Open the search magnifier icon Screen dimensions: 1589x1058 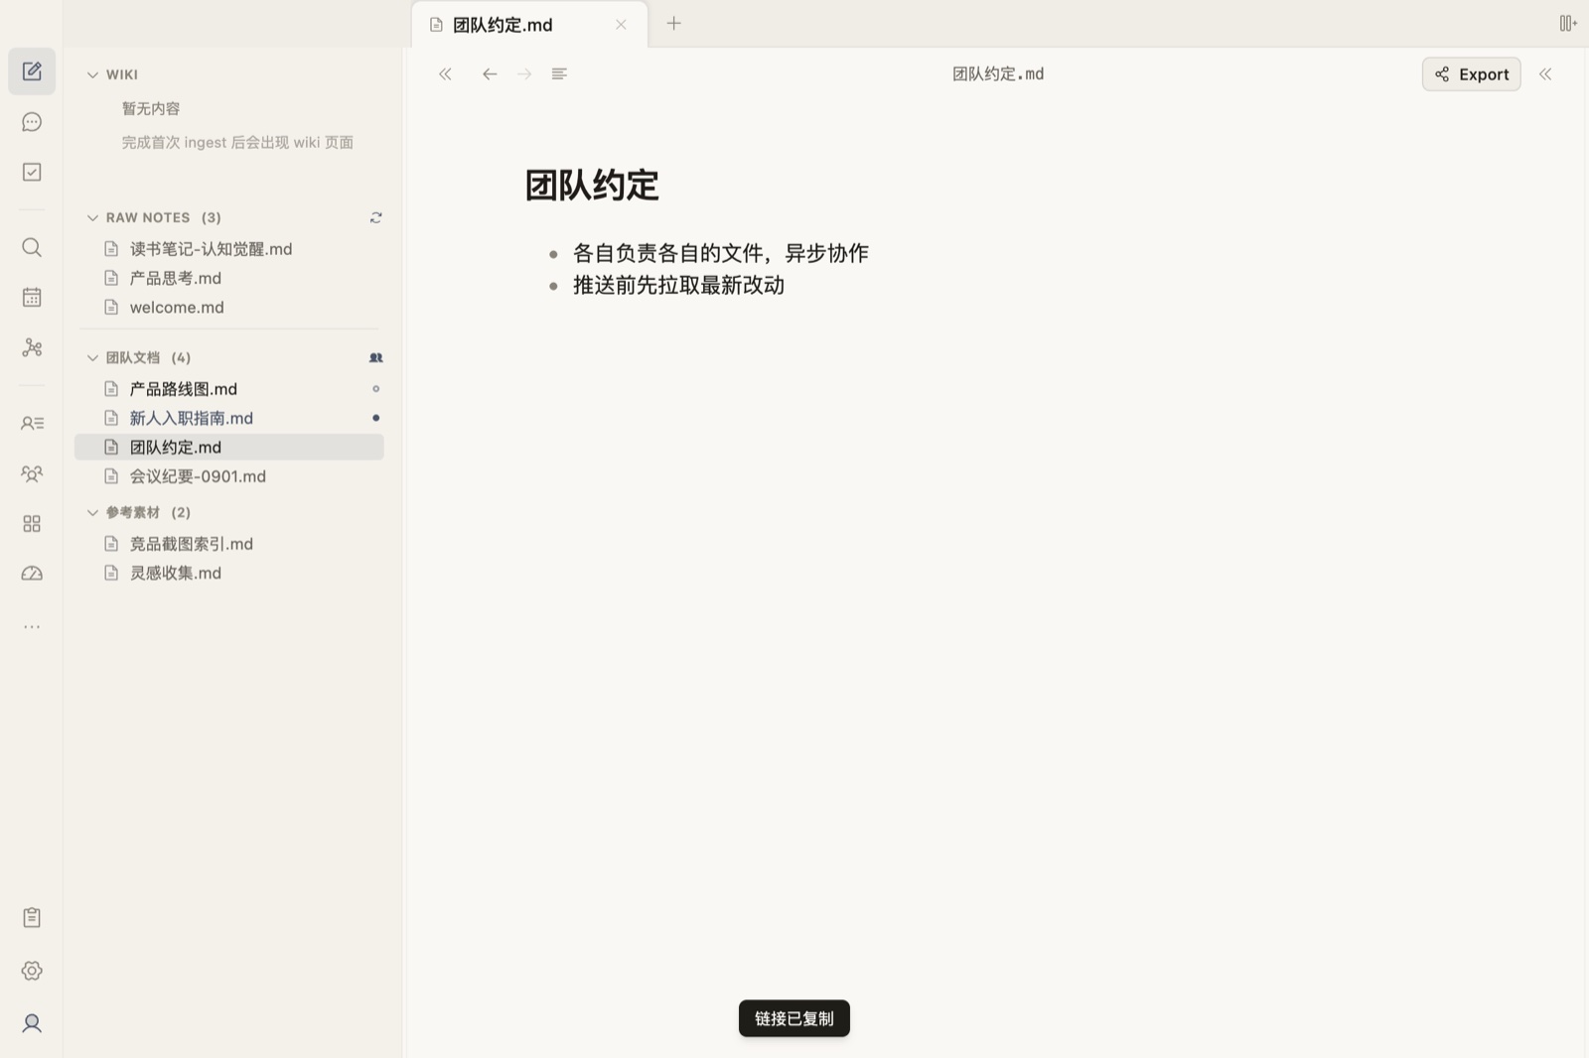click(x=32, y=247)
